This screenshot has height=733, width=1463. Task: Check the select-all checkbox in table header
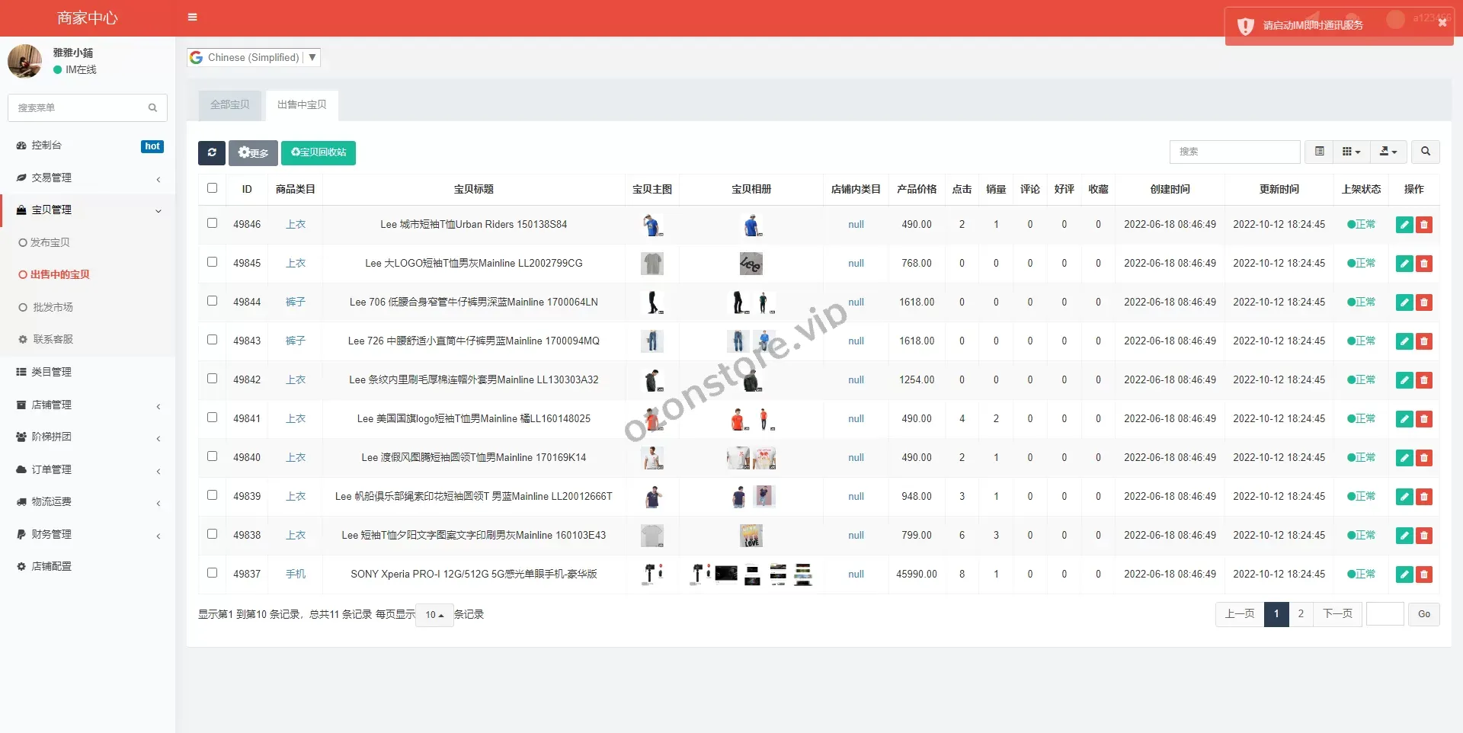[x=212, y=188]
